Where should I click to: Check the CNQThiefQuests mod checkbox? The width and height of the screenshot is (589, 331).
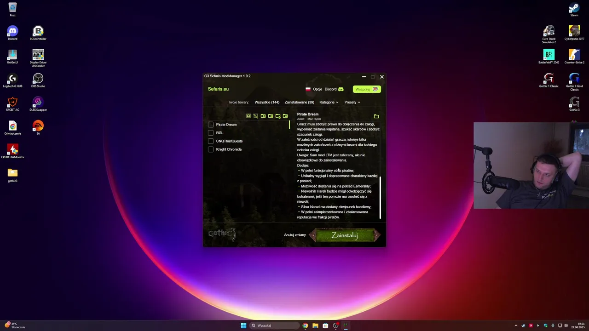pos(211,141)
